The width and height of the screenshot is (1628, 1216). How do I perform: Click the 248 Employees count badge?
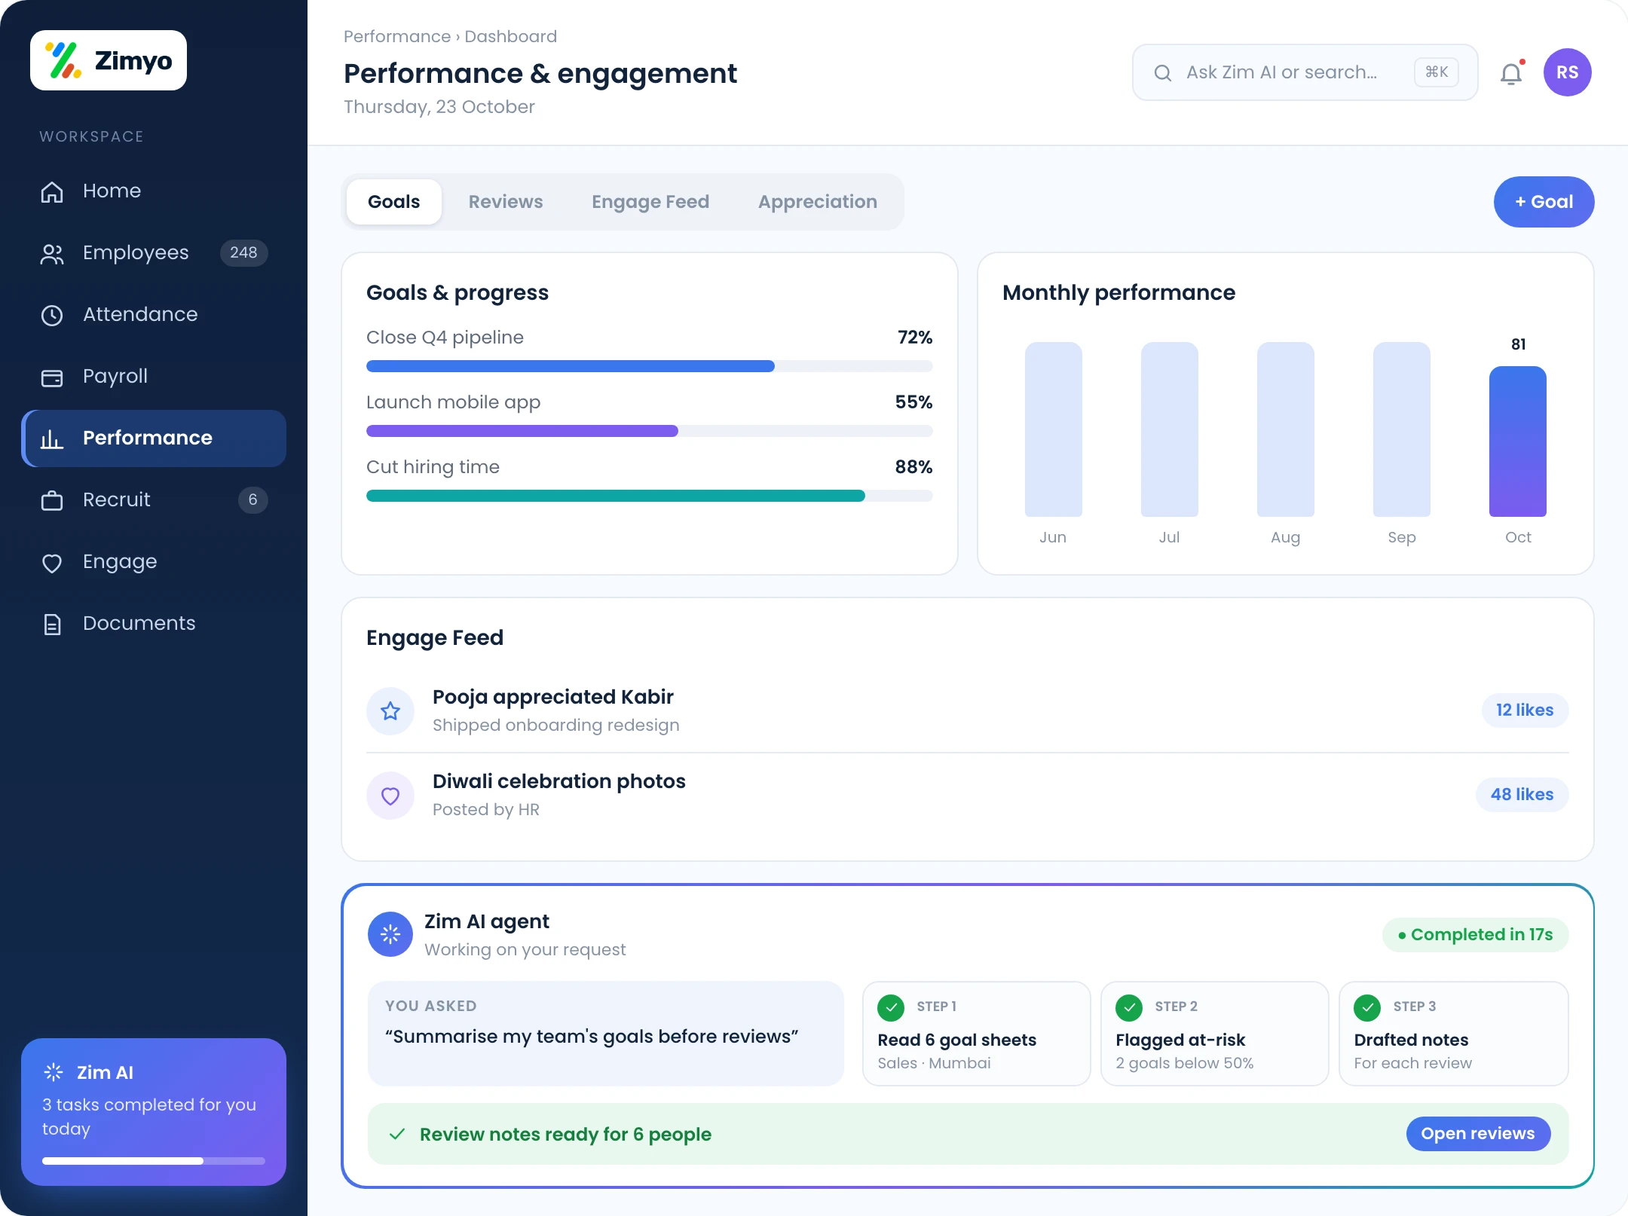pos(243,253)
